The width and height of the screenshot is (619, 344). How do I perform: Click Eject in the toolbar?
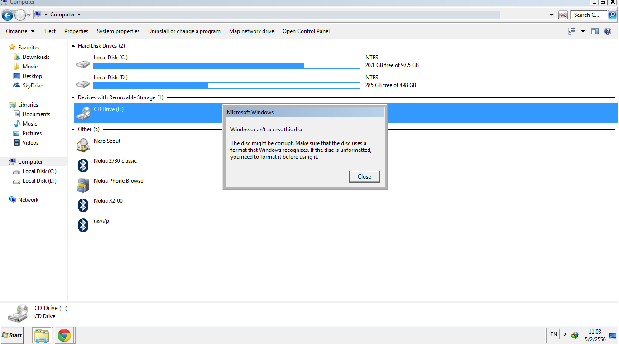pos(50,31)
